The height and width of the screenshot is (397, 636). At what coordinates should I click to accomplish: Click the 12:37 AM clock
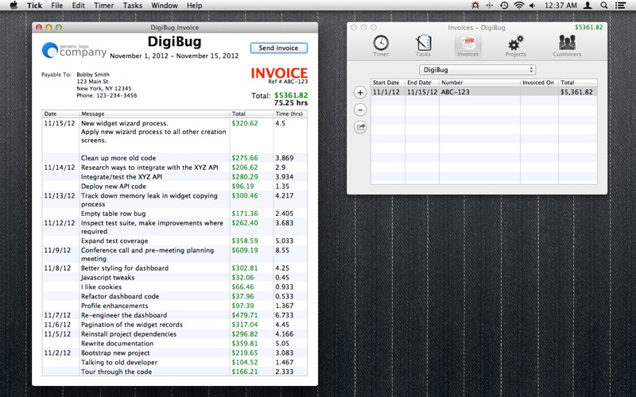(560, 6)
